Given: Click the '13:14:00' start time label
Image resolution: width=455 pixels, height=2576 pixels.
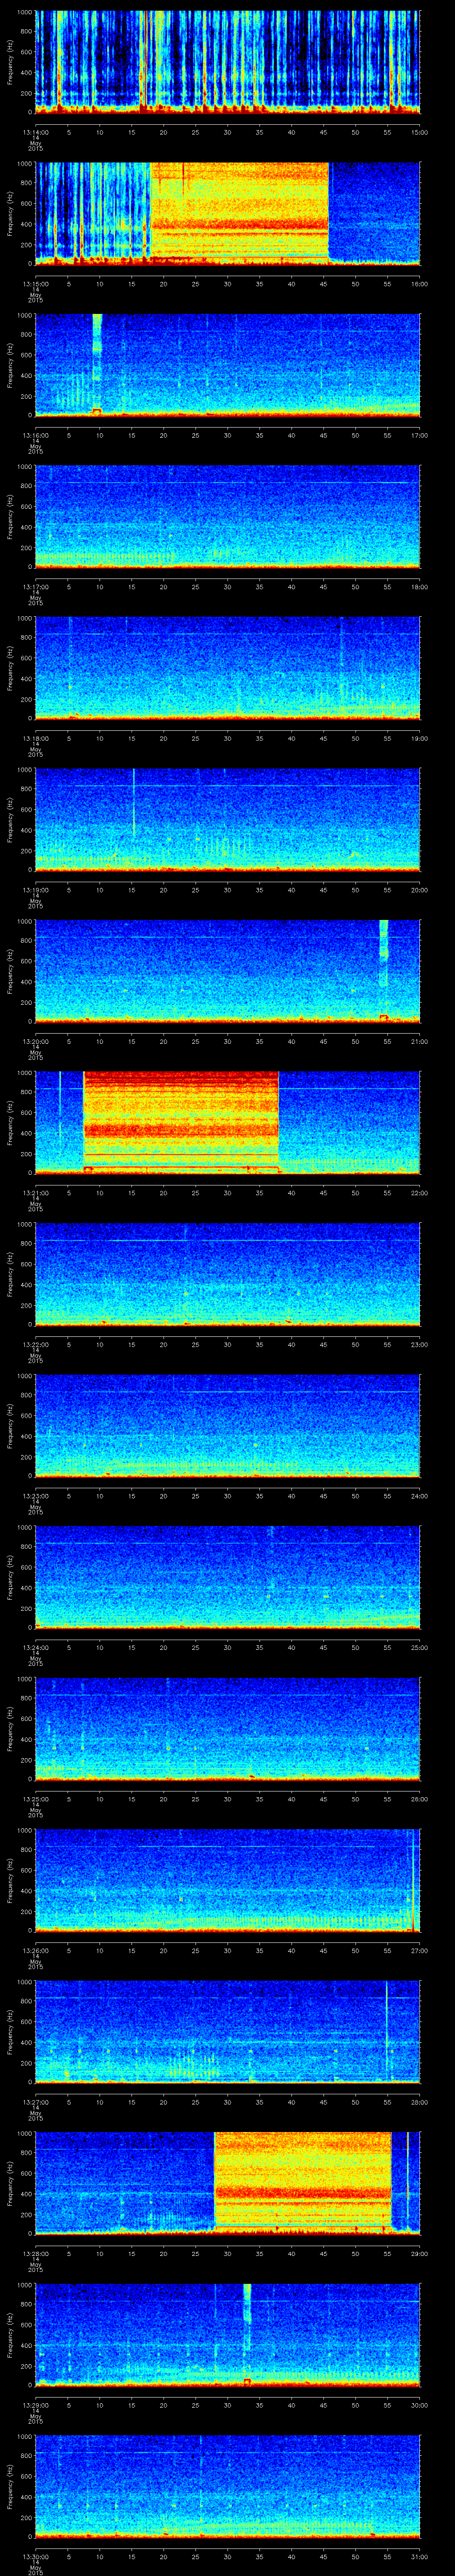Looking at the screenshot, I should (x=35, y=132).
